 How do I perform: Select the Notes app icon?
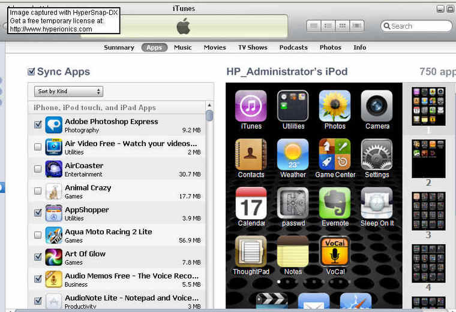pyautogui.click(x=293, y=252)
